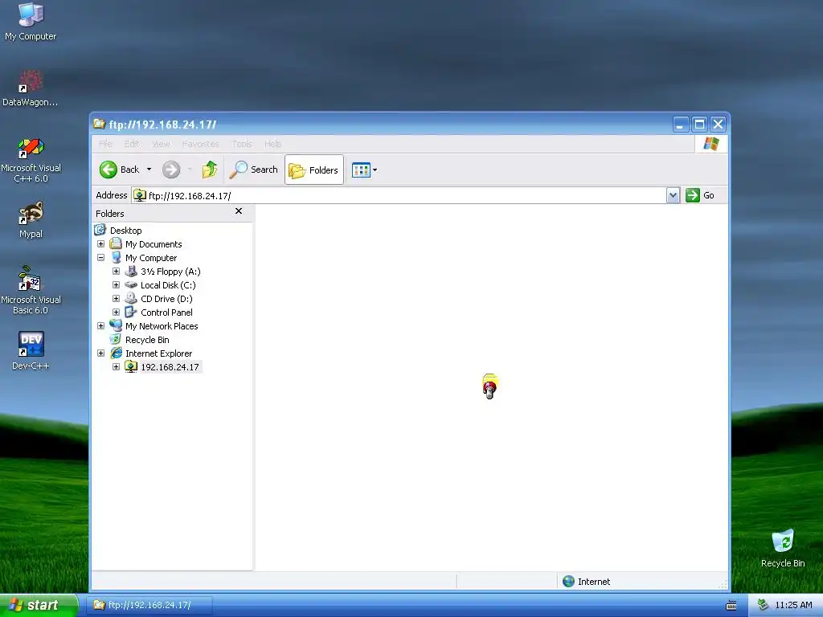This screenshot has width=823, height=617.
Task: Select the Control Panel tree icon
Action: [131, 313]
